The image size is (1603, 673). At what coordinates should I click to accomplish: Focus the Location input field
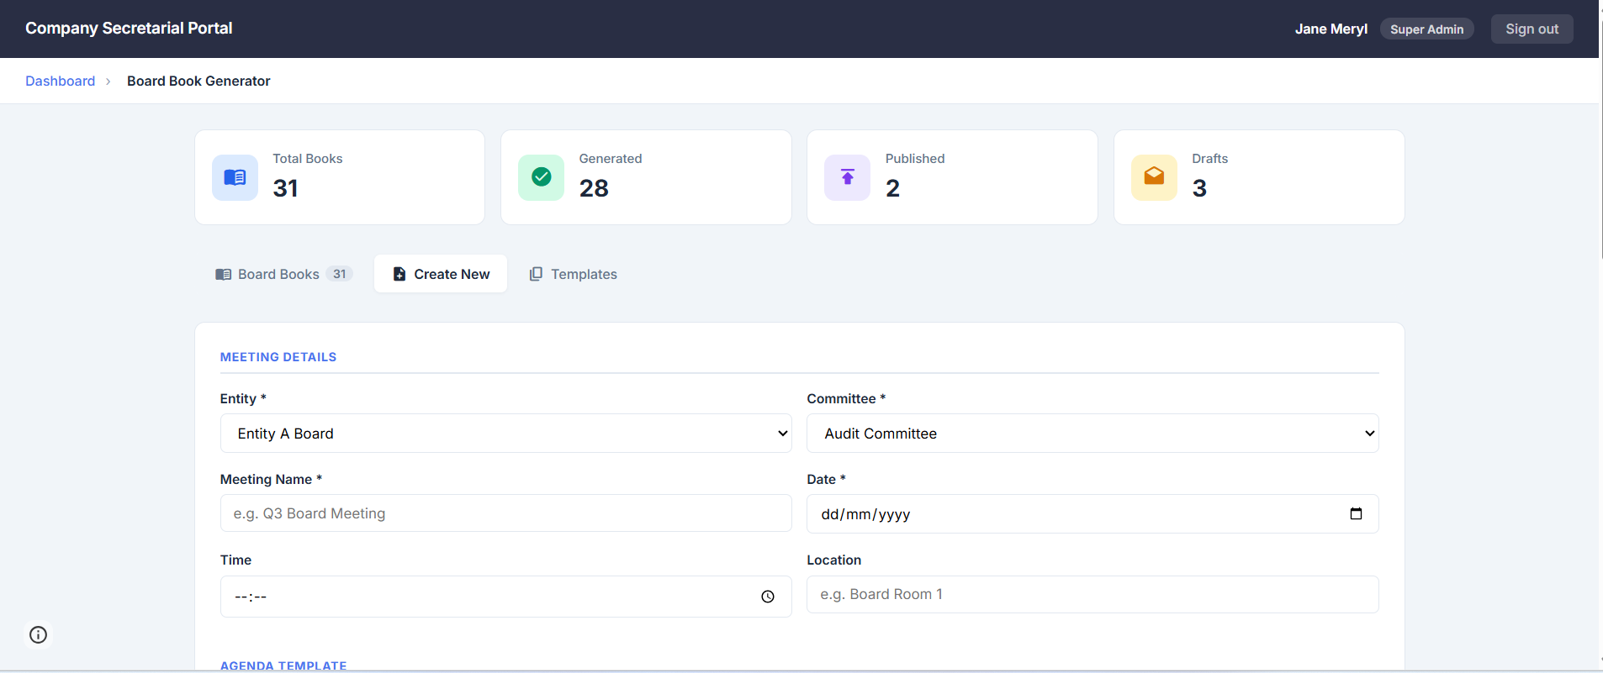(x=1092, y=595)
